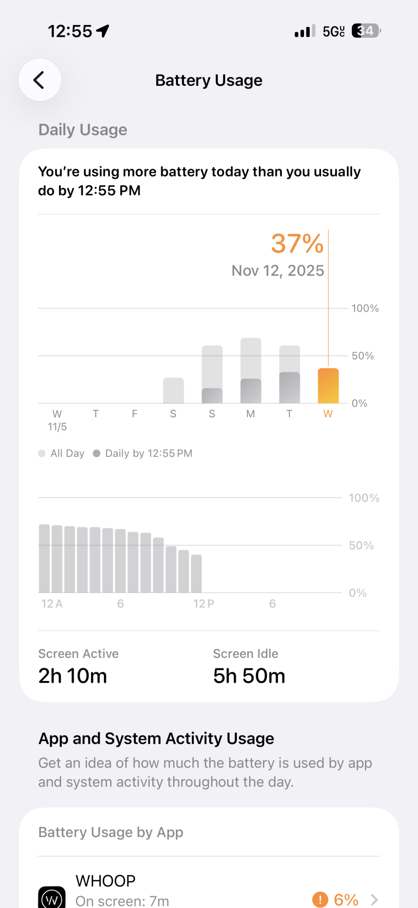This screenshot has width=418, height=908.
Task: Tap the "All Day" legend item
Action: coord(62,454)
